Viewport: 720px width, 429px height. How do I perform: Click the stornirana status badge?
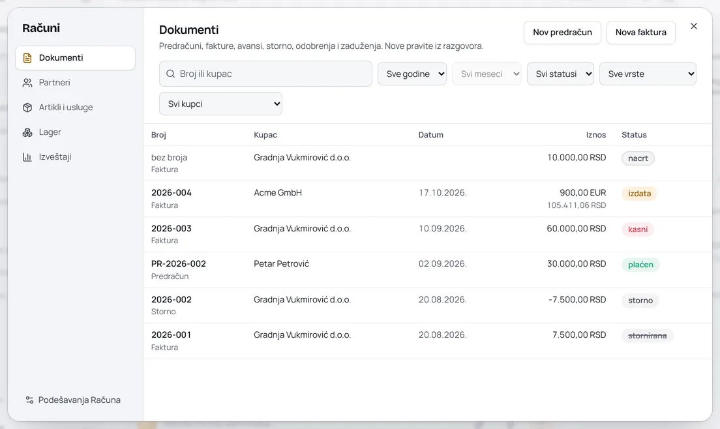coord(648,336)
